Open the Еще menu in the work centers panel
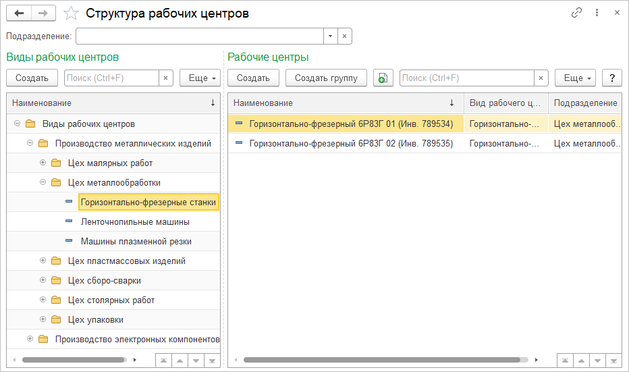The width and height of the screenshot is (629, 372). pyautogui.click(x=575, y=78)
